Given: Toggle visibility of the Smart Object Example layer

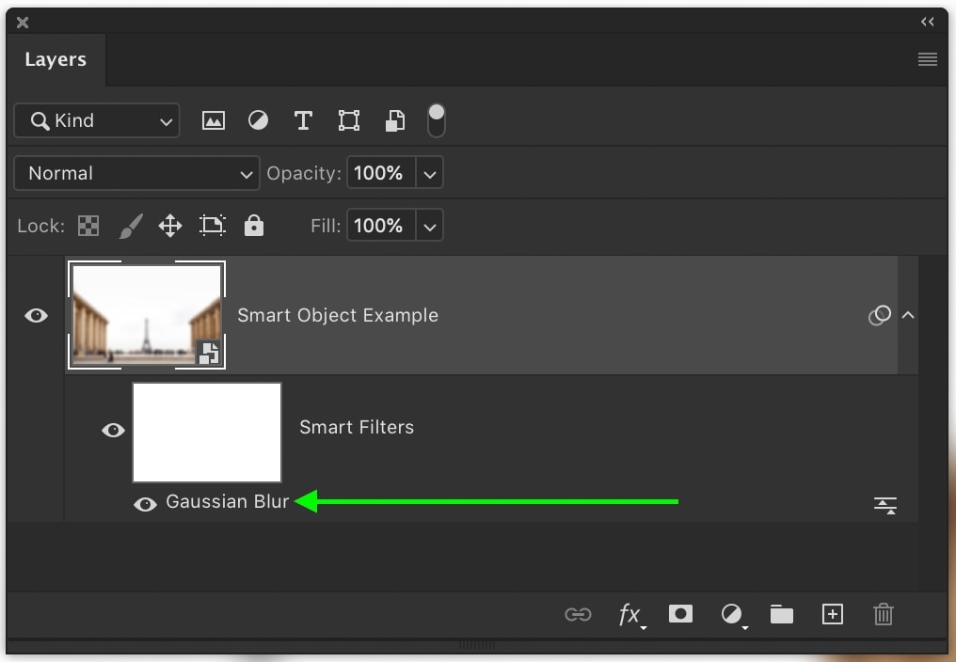Looking at the screenshot, I should 36,315.
